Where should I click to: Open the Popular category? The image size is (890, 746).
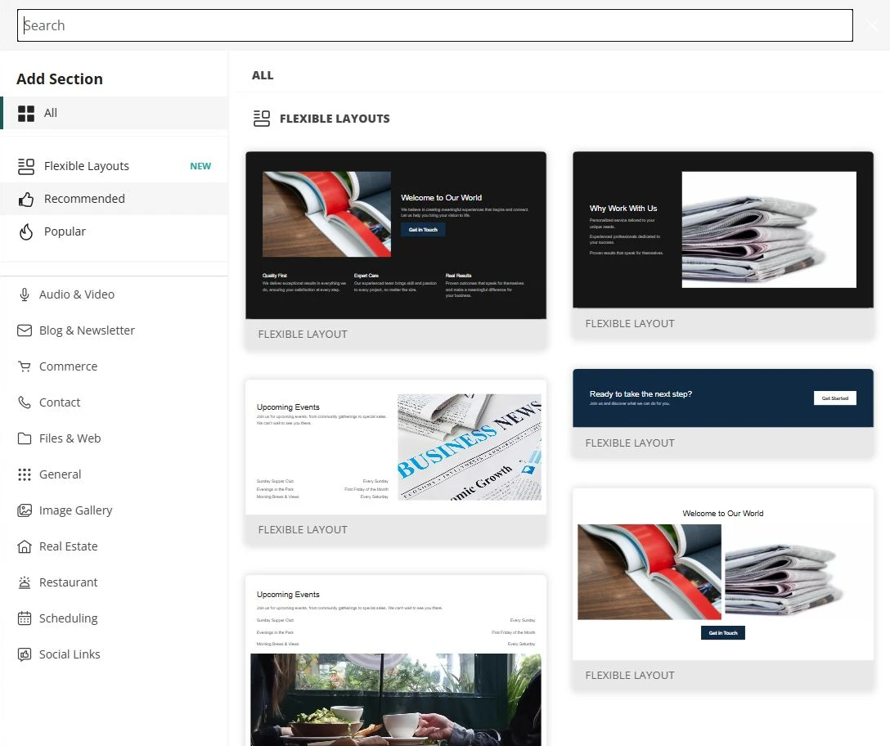point(114,231)
